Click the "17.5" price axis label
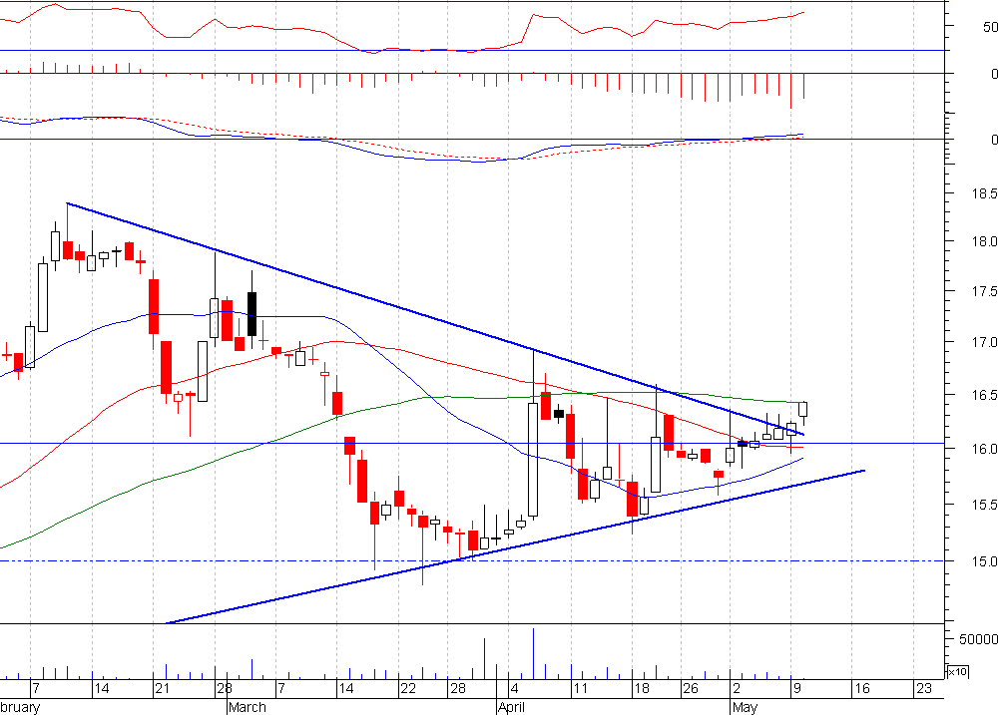 [x=983, y=292]
